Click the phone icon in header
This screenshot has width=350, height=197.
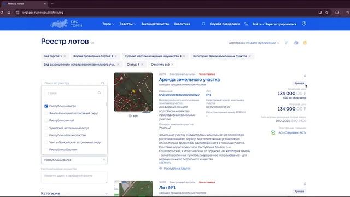click(x=246, y=24)
